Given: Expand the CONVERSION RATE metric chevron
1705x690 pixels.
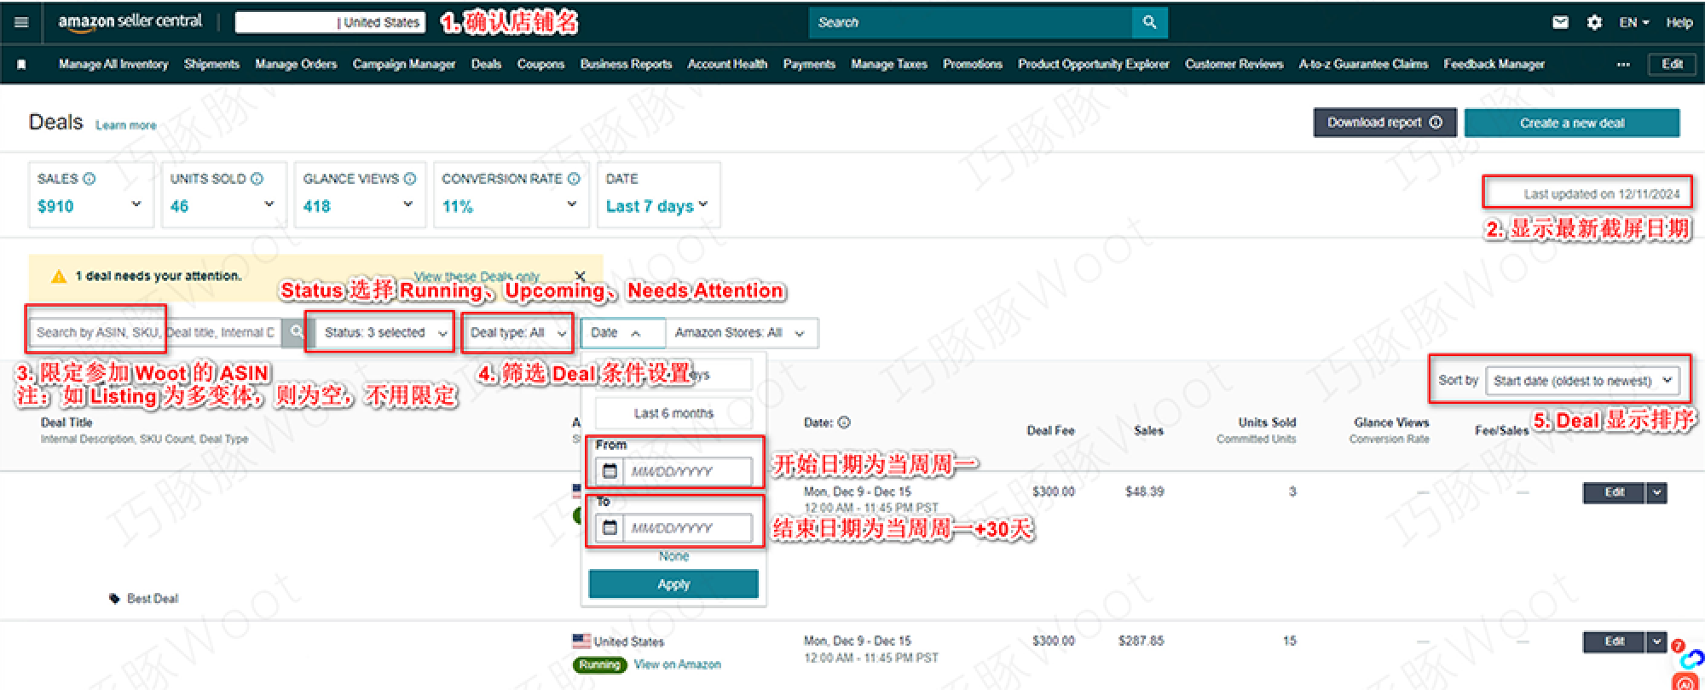Looking at the screenshot, I should [x=572, y=204].
